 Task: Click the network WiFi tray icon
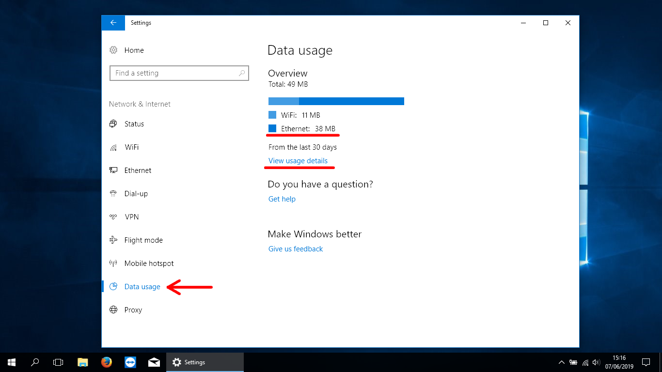tap(585, 362)
